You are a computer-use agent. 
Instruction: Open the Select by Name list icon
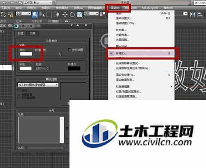click(42, 14)
